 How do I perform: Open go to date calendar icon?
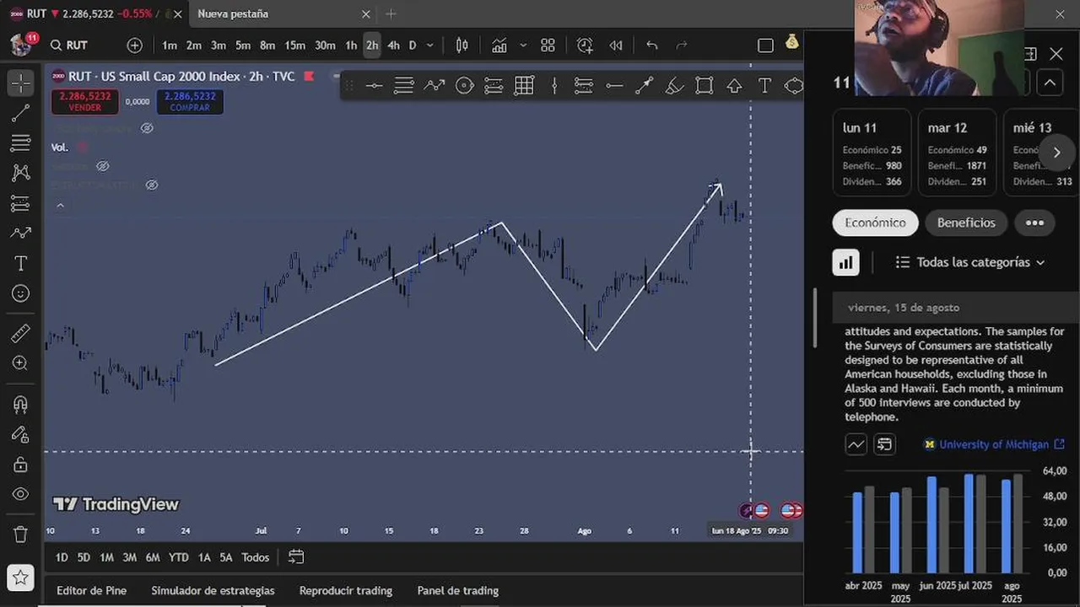(295, 557)
